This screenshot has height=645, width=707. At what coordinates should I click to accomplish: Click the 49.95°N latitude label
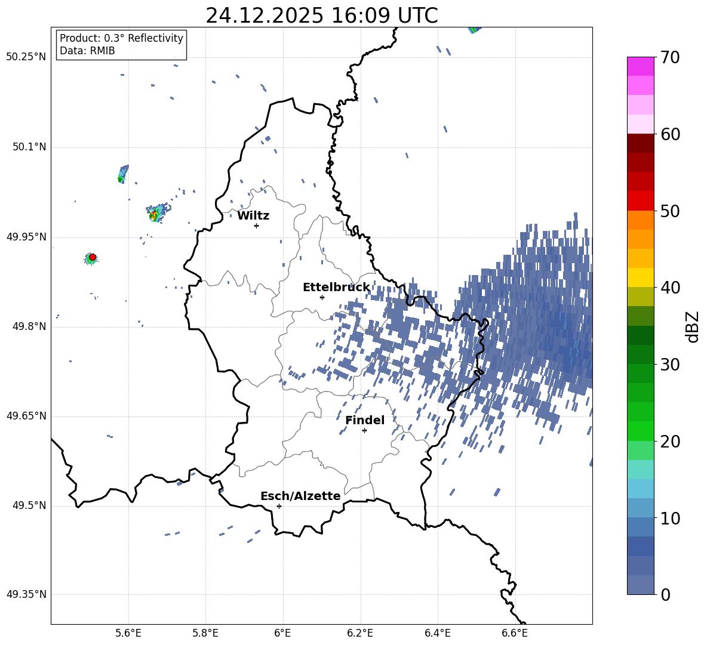(x=26, y=237)
